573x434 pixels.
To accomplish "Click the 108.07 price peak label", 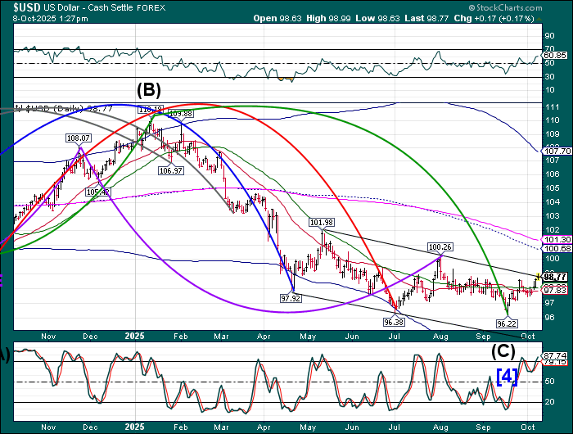I will (x=79, y=139).
